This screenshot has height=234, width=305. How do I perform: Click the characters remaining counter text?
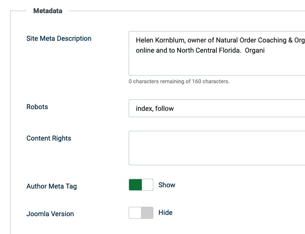pyautogui.click(x=179, y=81)
